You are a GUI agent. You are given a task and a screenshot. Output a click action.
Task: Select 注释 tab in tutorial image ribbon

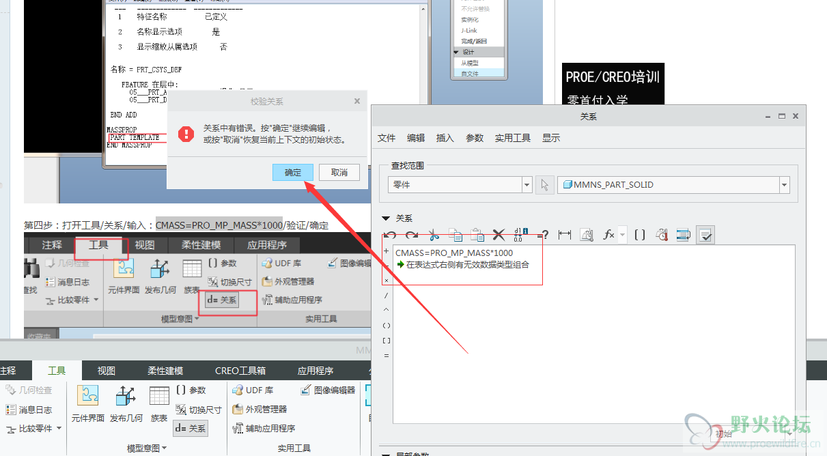[52, 245]
